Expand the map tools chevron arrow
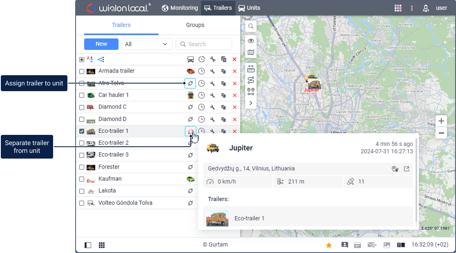The height and width of the screenshot is (253, 456). (x=251, y=103)
